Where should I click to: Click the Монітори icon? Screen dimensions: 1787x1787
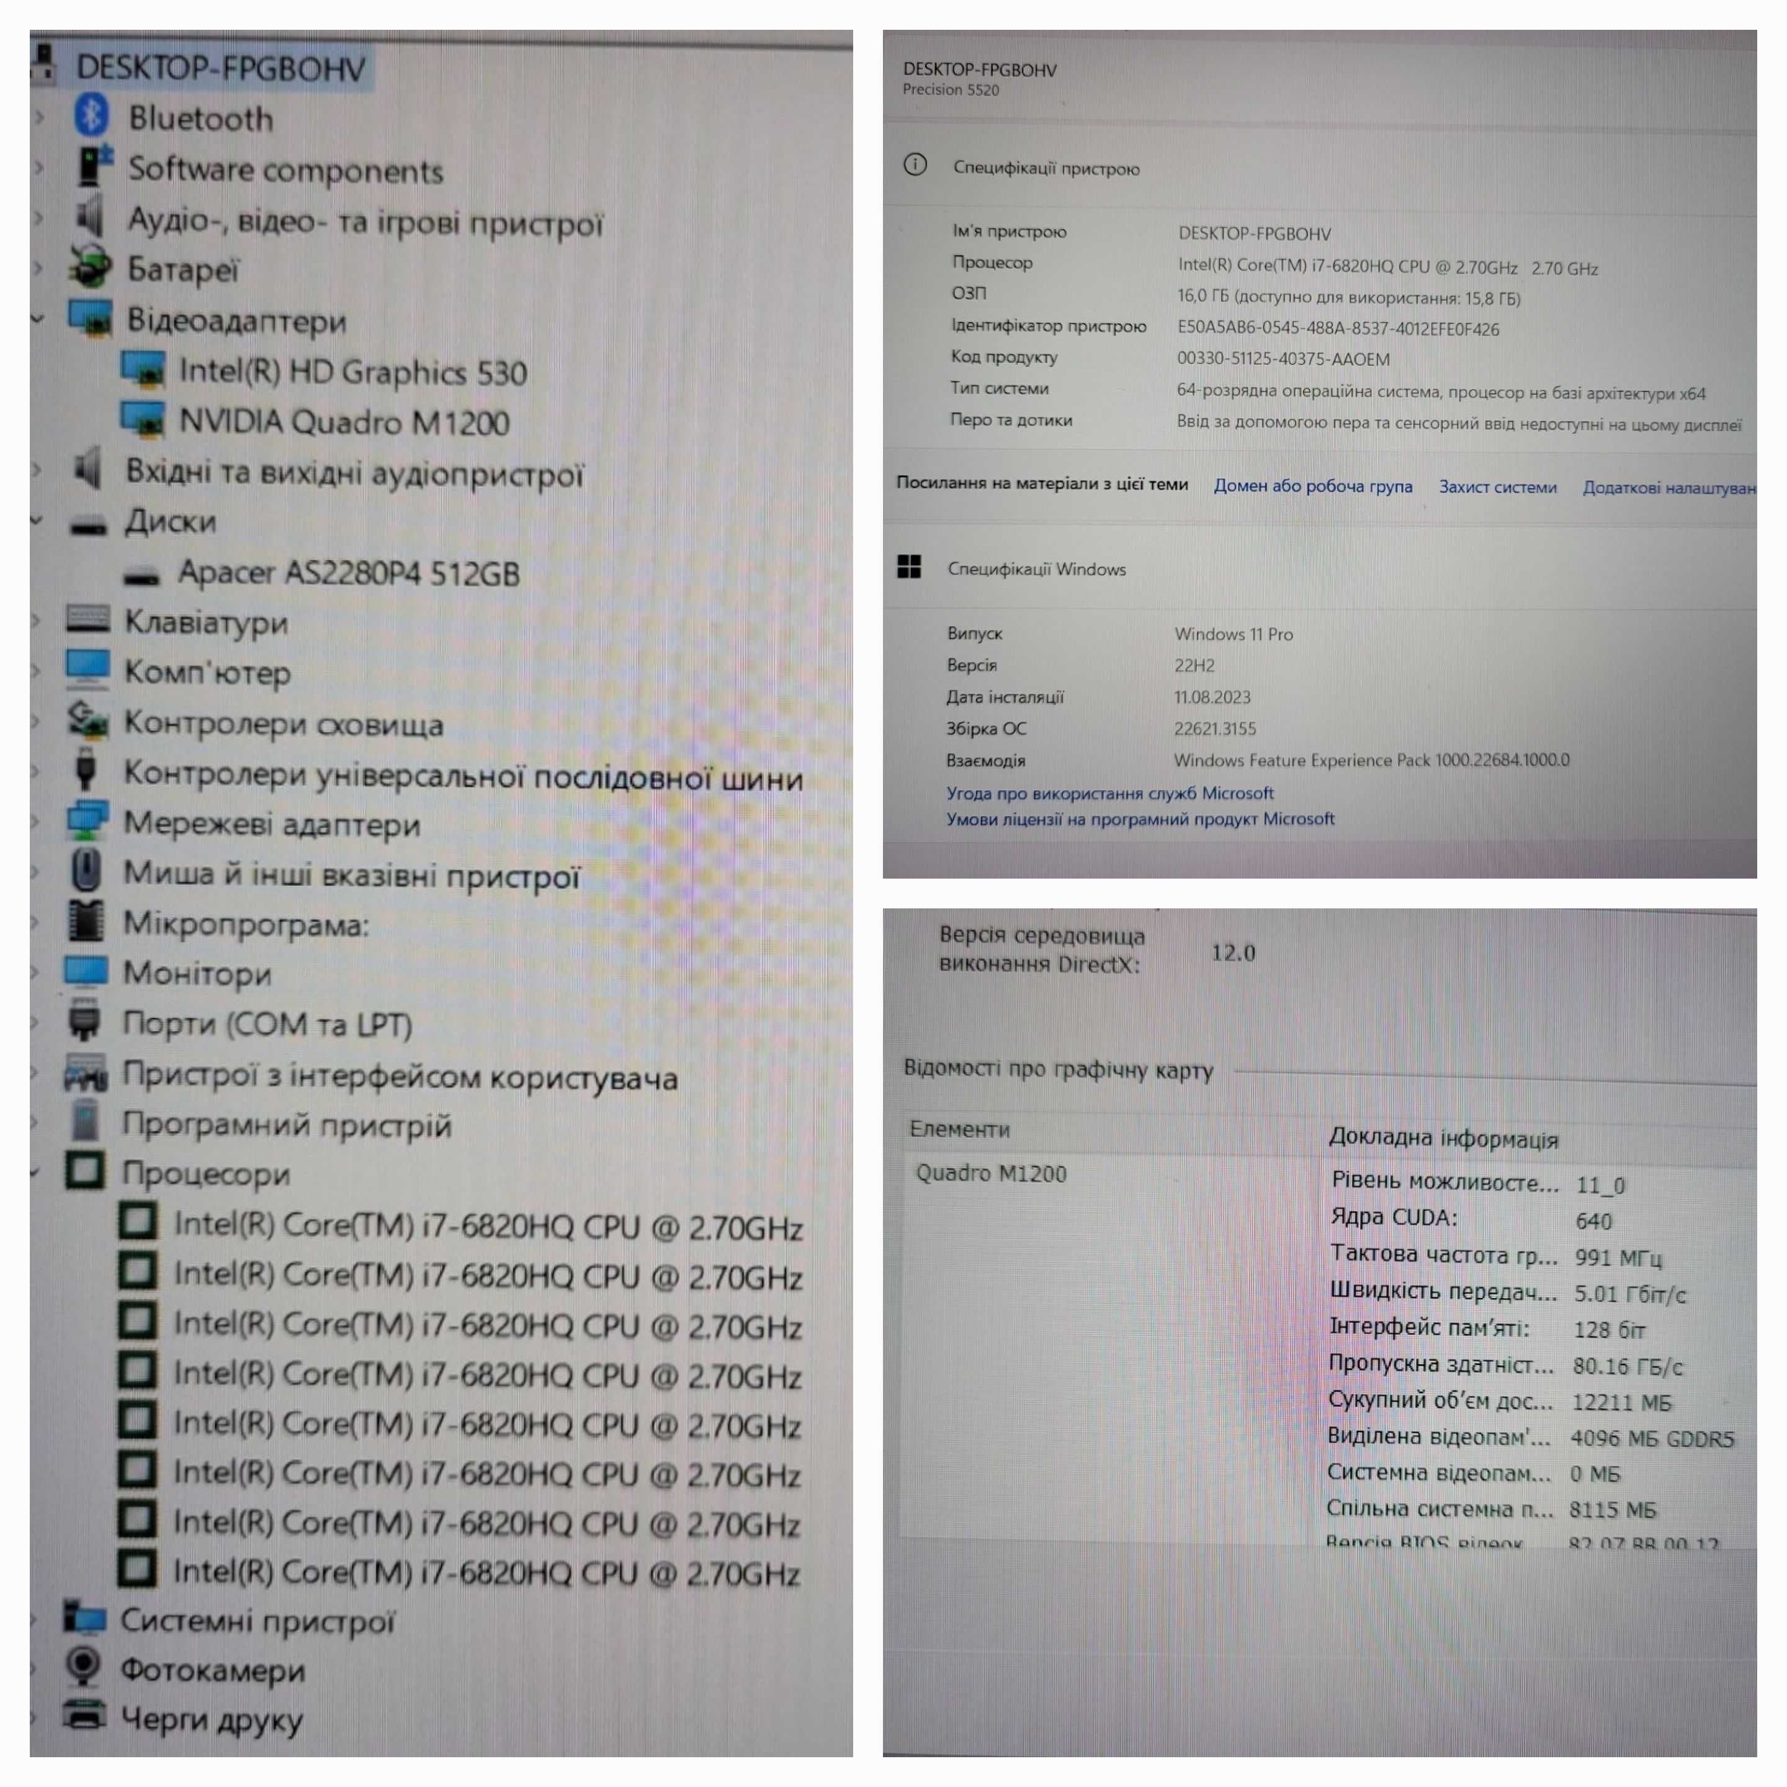(86, 971)
